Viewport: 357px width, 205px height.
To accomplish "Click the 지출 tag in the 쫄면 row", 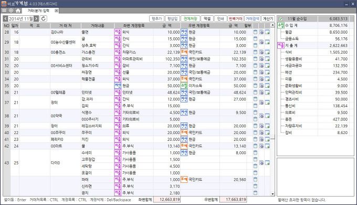I will pos(118,32).
